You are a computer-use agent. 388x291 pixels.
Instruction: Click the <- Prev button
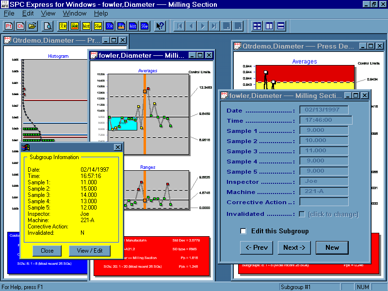pyautogui.click(x=257, y=248)
